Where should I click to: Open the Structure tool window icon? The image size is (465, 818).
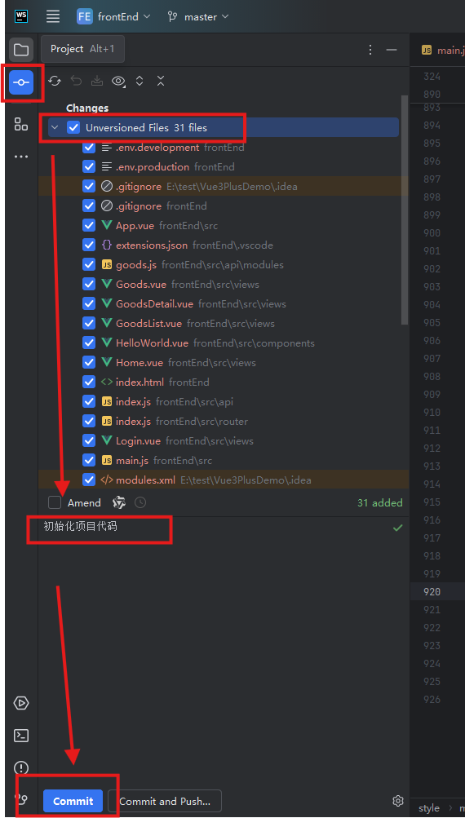coord(21,124)
